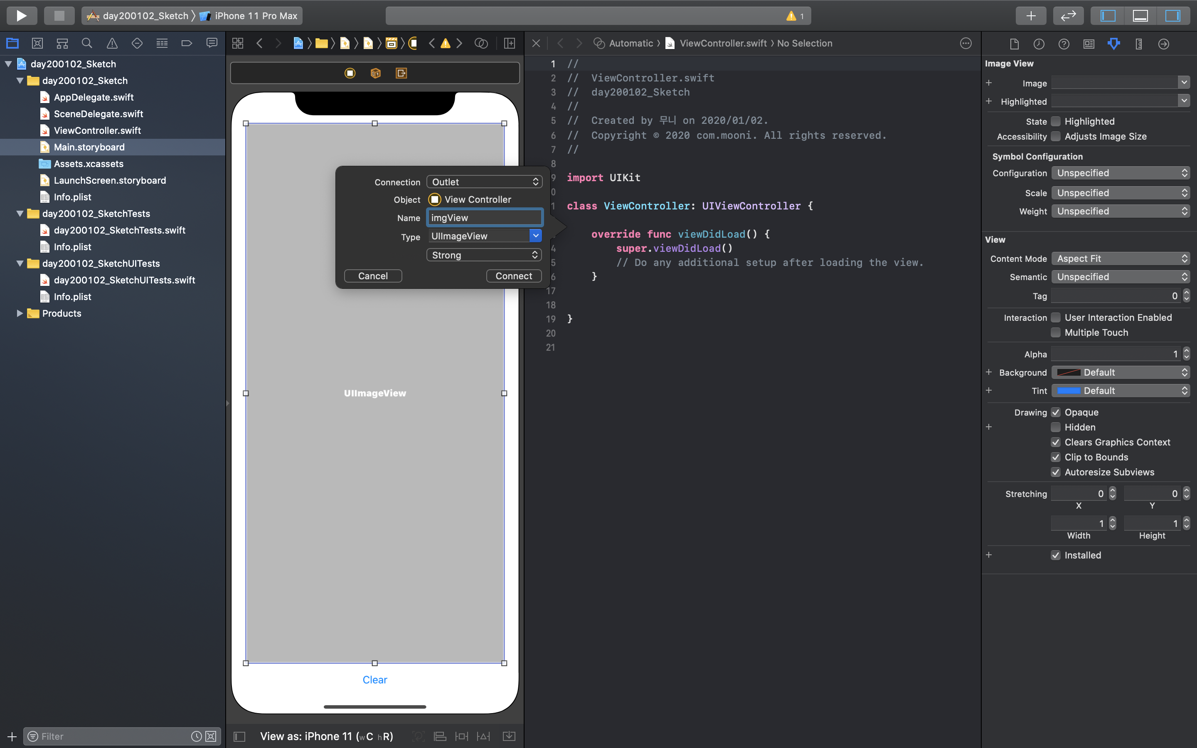Collapse the day200102_SketchTests folder

click(20, 214)
